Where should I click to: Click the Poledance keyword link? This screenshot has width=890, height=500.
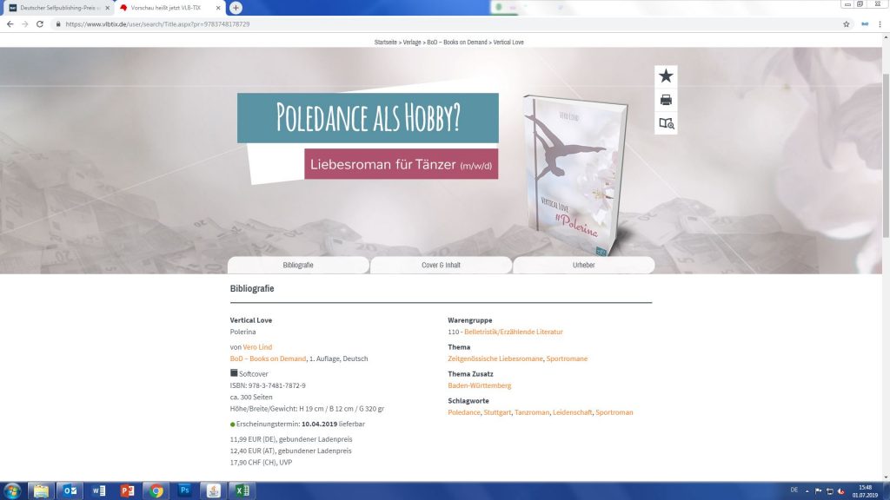tap(464, 412)
